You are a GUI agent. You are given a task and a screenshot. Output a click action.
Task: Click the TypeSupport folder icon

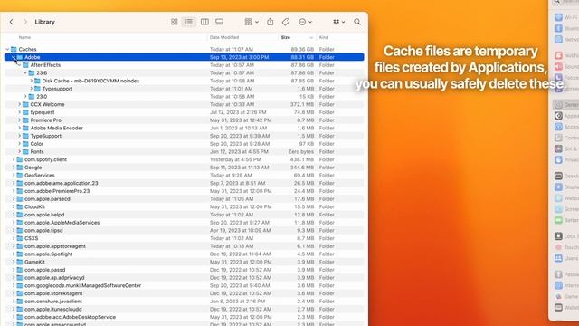(x=25, y=136)
